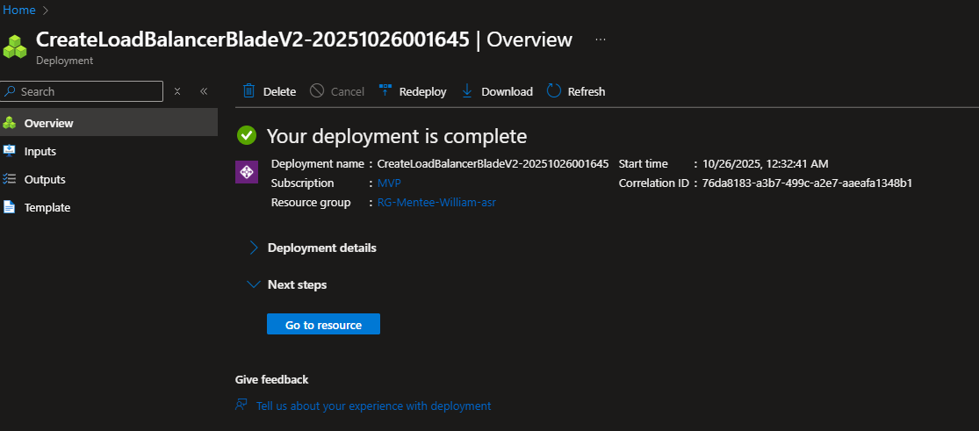
Task: Click the Download arrow icon
Action: (x=467, y=91)
